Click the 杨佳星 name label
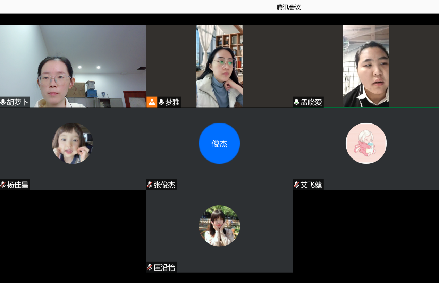The image size is (439, 283). [18, 185]
